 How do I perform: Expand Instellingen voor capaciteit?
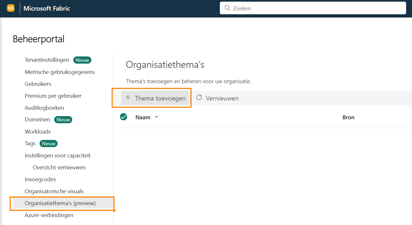pyautogui.click(x=58, y=155)
